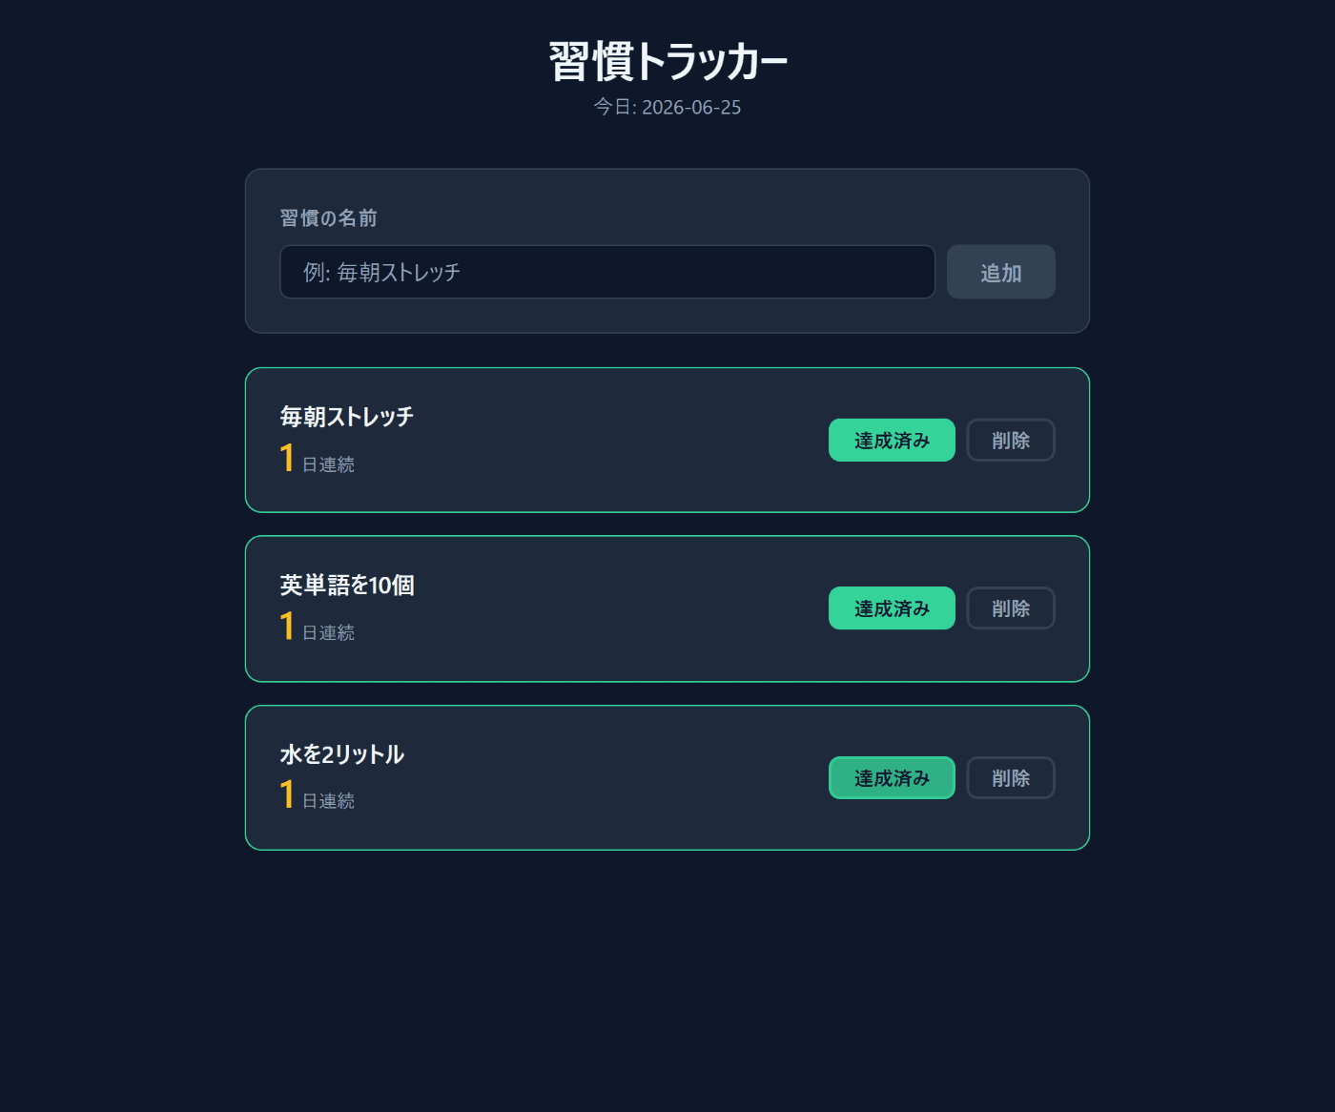Select the 水を2リットル habit name
Viewport: 1335px width, 1112px height.
pyautogui.click(x=342, y=754)
